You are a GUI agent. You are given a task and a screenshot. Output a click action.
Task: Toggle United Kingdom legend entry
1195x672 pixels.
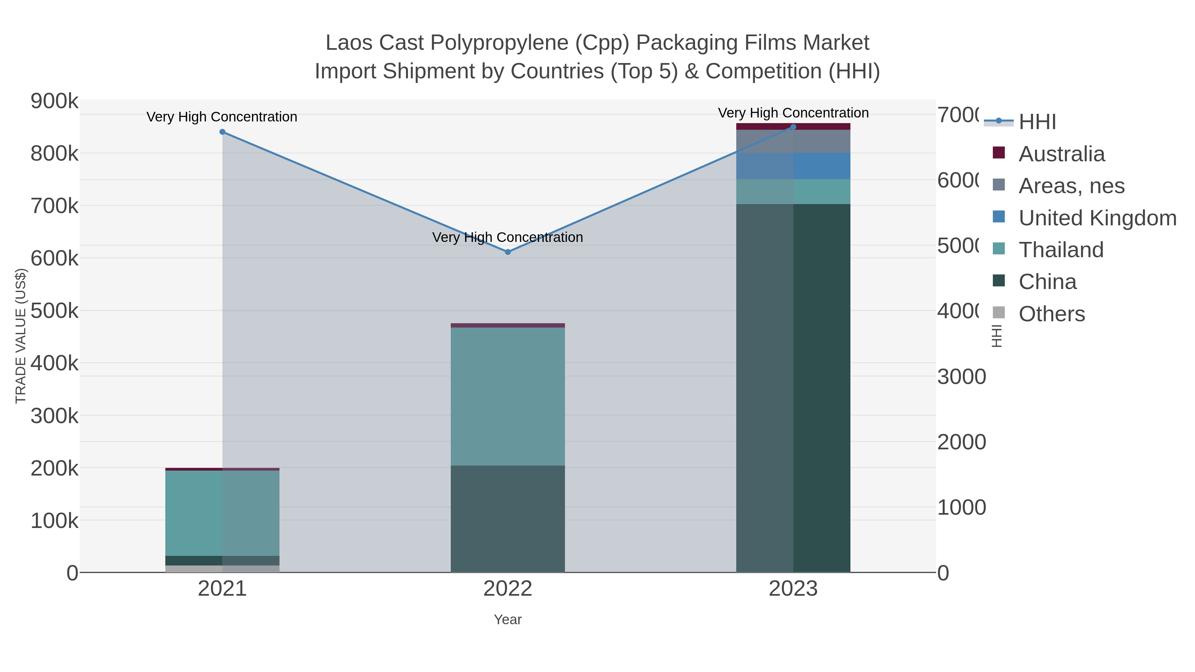tap(1084, 218)
